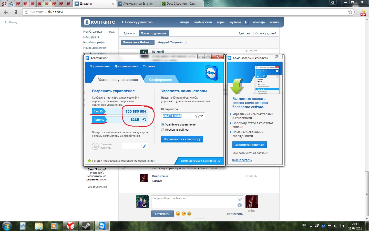Image resolution: width=369 pixels, height=231 pixels.
Task: Open the Подключение menu in TeamViewer
Action: click(x=100, y=66)
